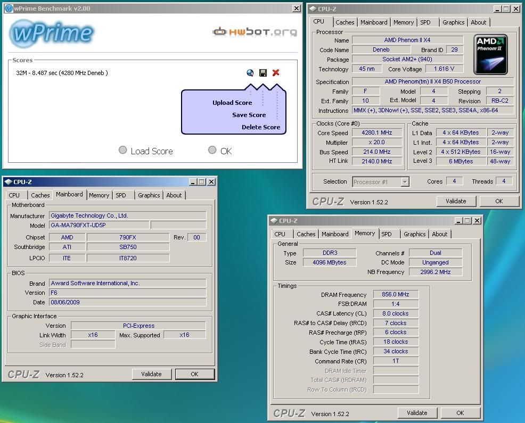Select CPU tab in the Mainboard CPU-Z window
Image resolution: width=525 pixels, height=423 pixels.
pyautogui.click(x=14, y=195)
